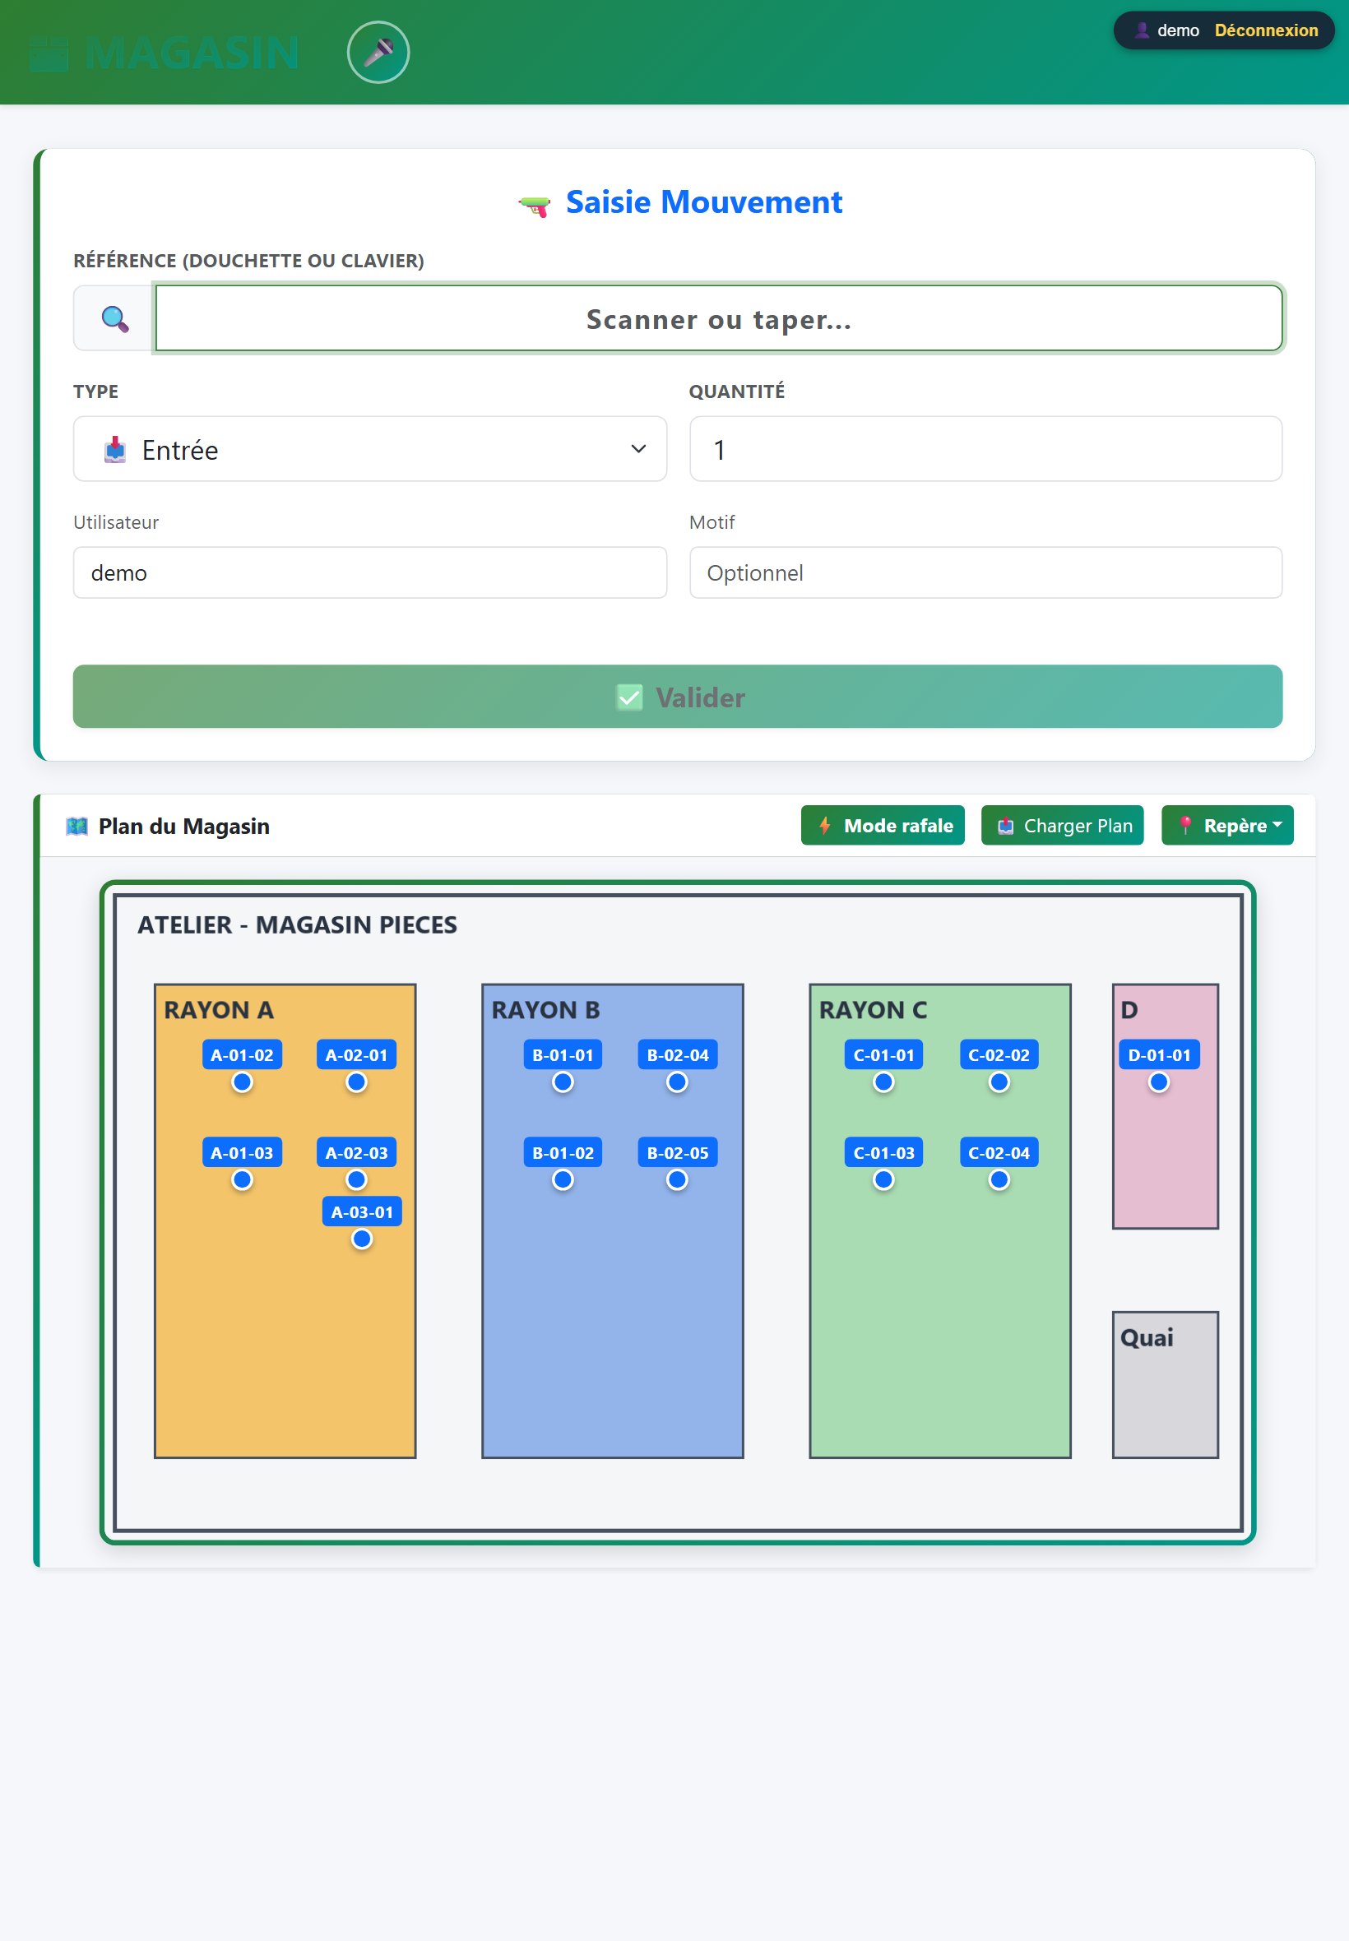Activate the microphone voice input button
The height and width of the screenshot is (1941, 1349).
coord(378,53)
